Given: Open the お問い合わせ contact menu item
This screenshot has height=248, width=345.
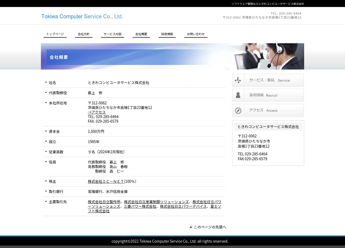Looking at the screenshot, I should (x=196, y=34).
